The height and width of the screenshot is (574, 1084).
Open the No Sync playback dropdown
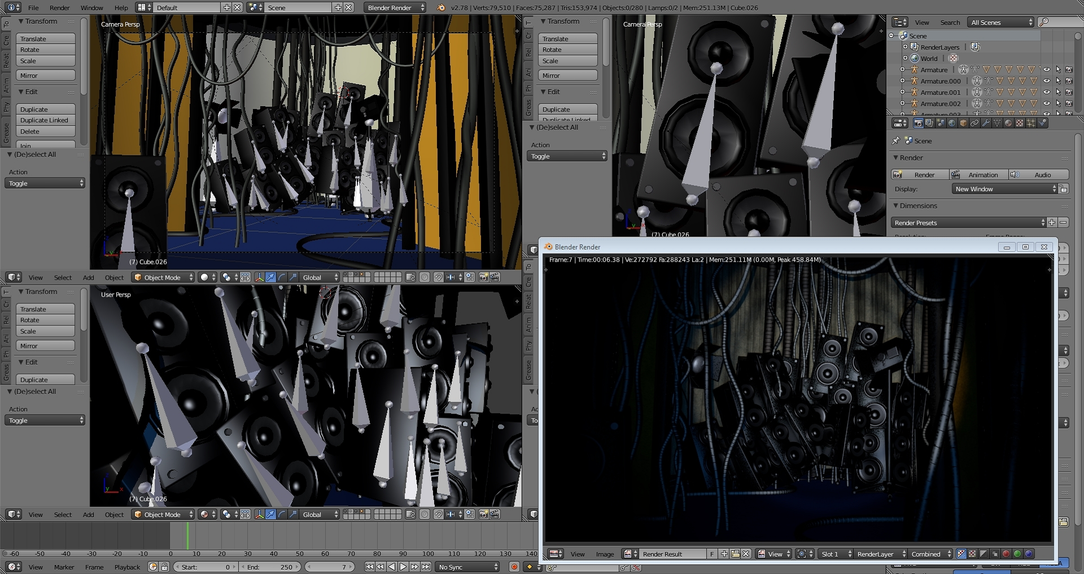(467, 567)
